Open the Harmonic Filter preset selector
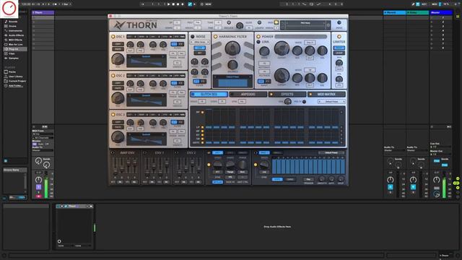462x260 pixels. (232, 77)
